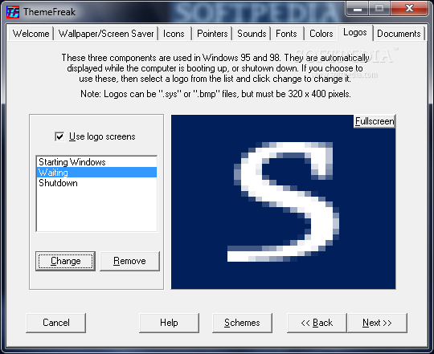This screenshot has height=354, width=434.
Task: Select the Pointers tab
Action: [x=212, y=34]
